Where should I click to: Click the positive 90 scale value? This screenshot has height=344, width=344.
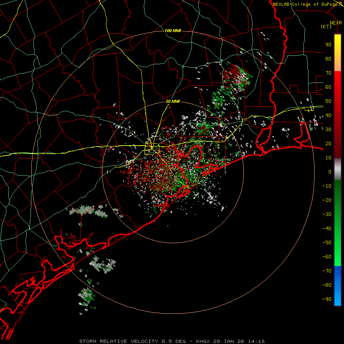point(328,45)
